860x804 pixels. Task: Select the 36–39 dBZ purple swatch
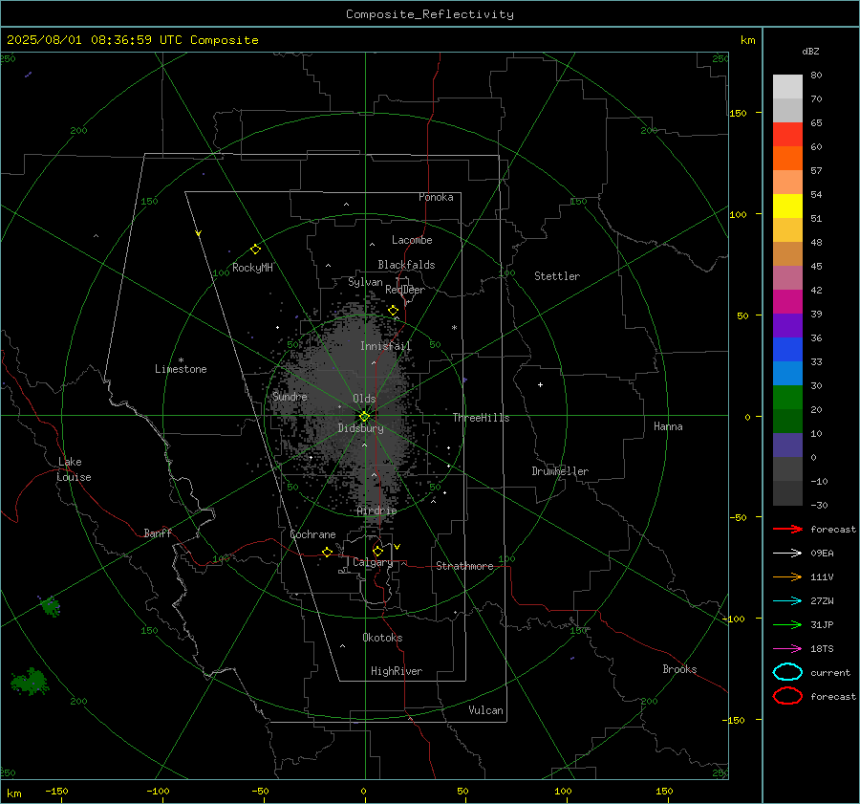[x=787, y=325]
